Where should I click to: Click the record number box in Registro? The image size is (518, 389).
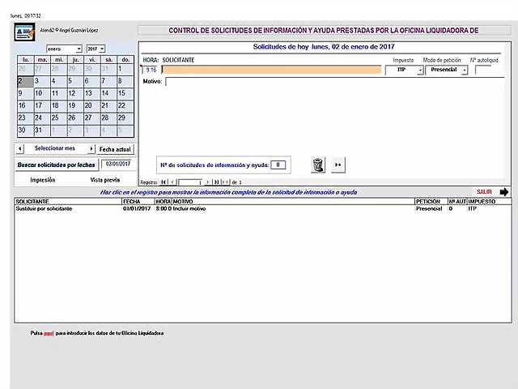[190, 182]
